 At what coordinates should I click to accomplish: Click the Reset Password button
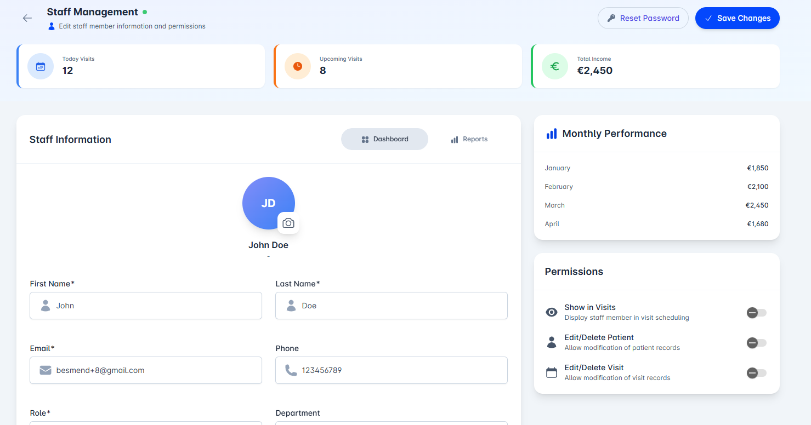tap(643, 18)
